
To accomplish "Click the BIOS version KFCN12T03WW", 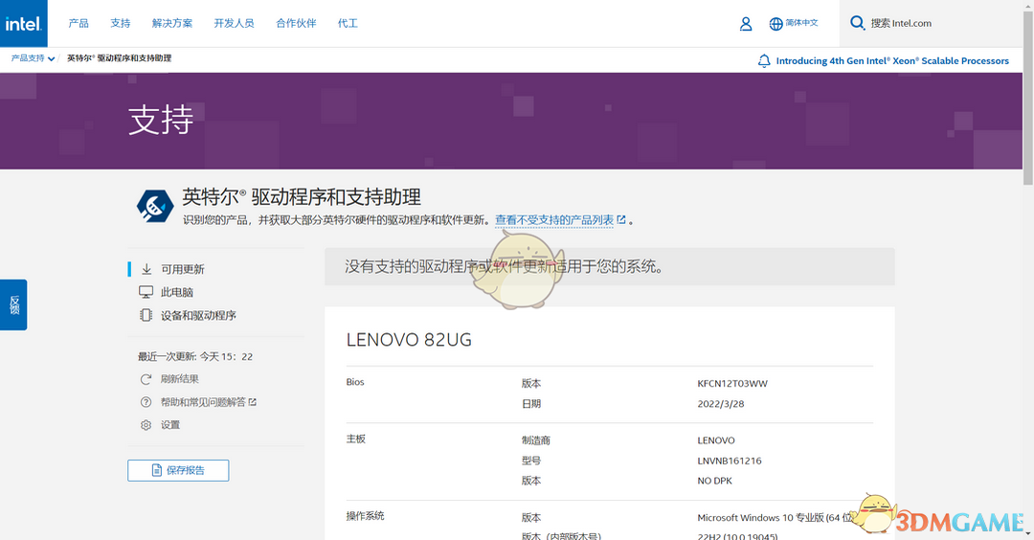I will pyautogui.click(x=732, y=383).
